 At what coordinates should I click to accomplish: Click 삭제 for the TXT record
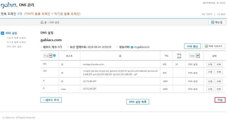pos(218,72)
